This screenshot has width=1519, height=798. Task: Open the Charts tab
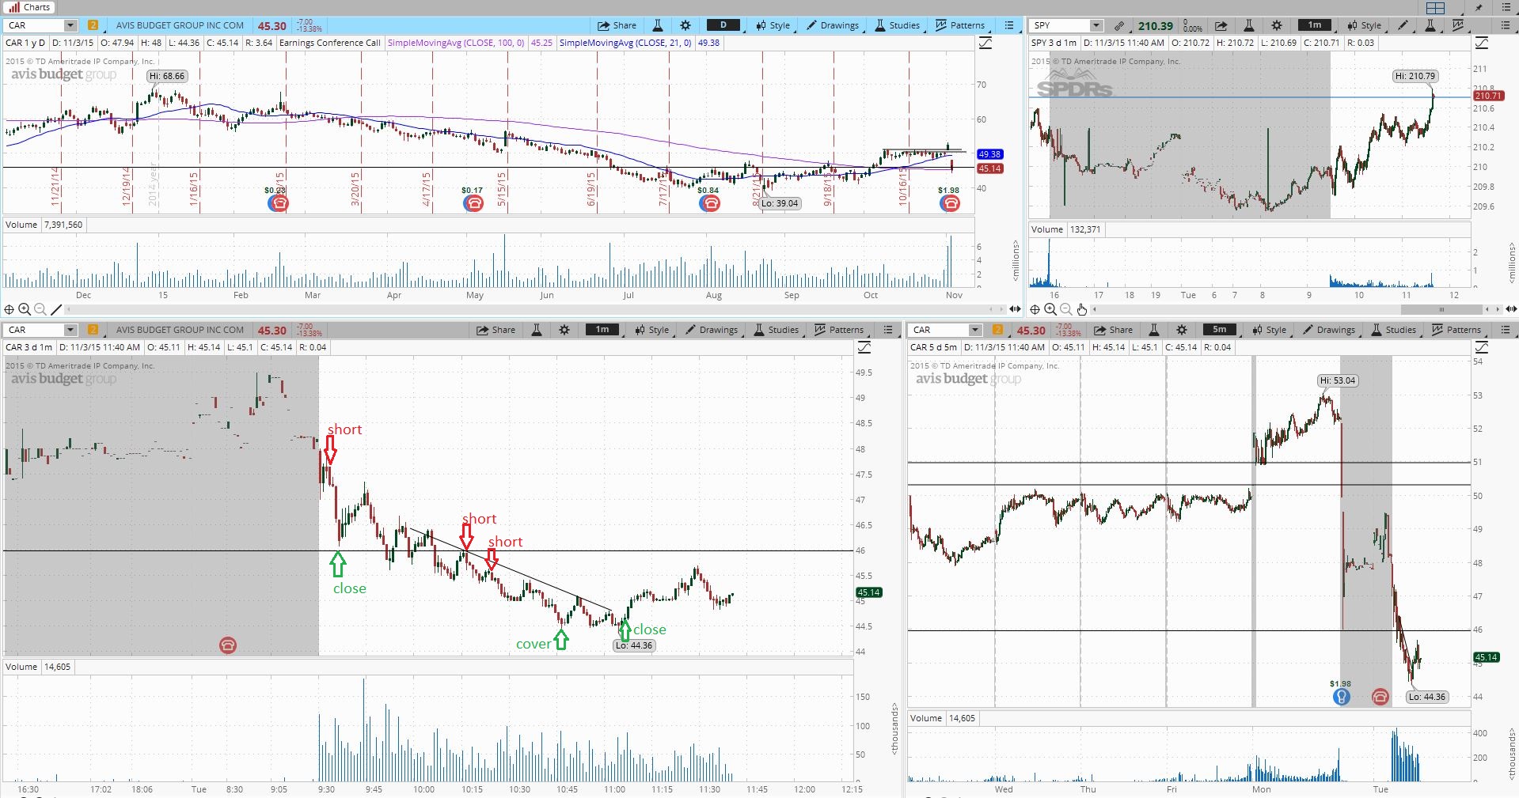[28, 7]
